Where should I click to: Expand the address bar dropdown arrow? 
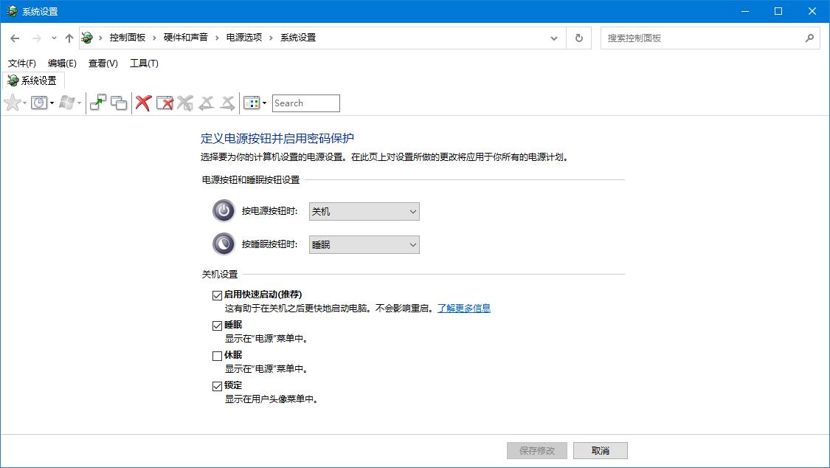[553, 38]
